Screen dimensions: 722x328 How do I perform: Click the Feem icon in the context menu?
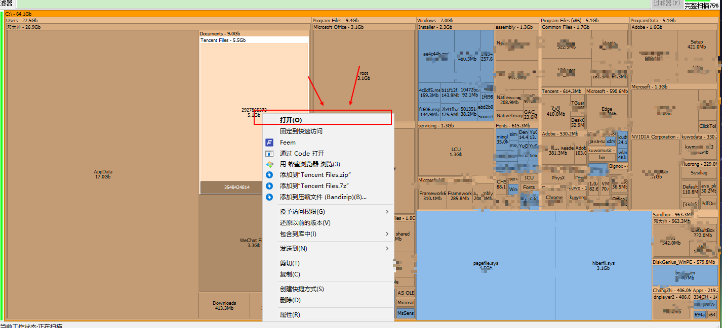(269, 143)
